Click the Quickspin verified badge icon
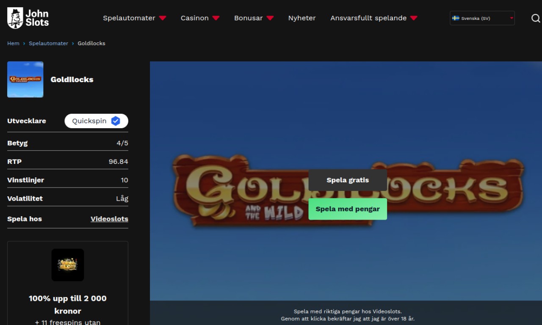Viewport: 542px width, 325px height. pyautogui.click(x=116, y=121)
